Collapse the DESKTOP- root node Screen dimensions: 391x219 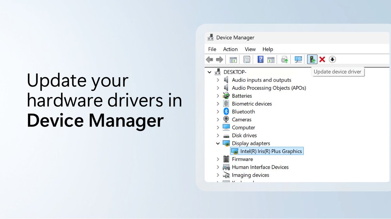[210, 72]
